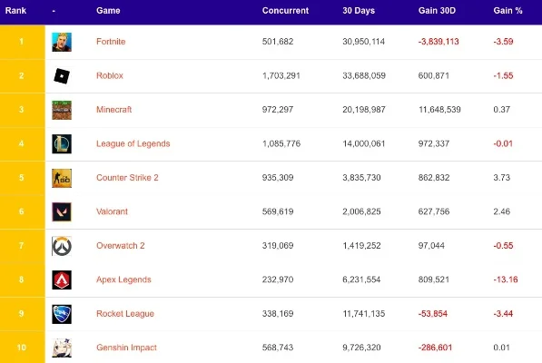The image size is (542, 363).
Task: Follow the Counter Strike 2 link
Action: [127, 178]
